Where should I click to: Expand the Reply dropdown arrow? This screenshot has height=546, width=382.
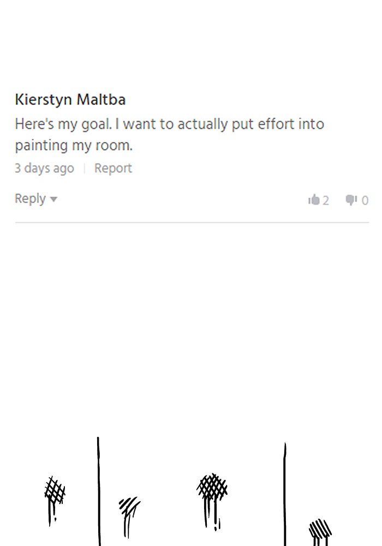click(53, 199)
